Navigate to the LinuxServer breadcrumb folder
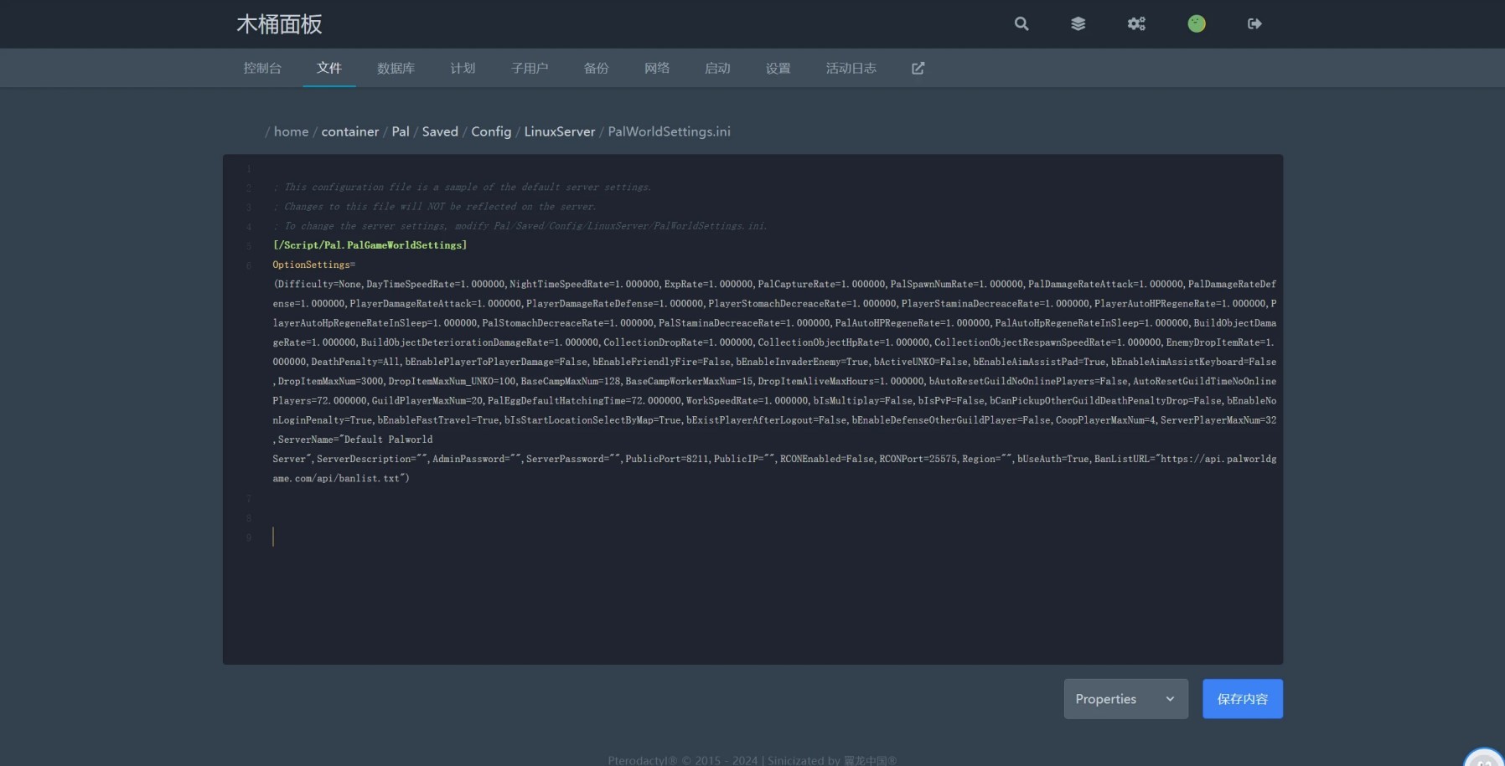The image size is (1505, 766). (x=560, y=131)
